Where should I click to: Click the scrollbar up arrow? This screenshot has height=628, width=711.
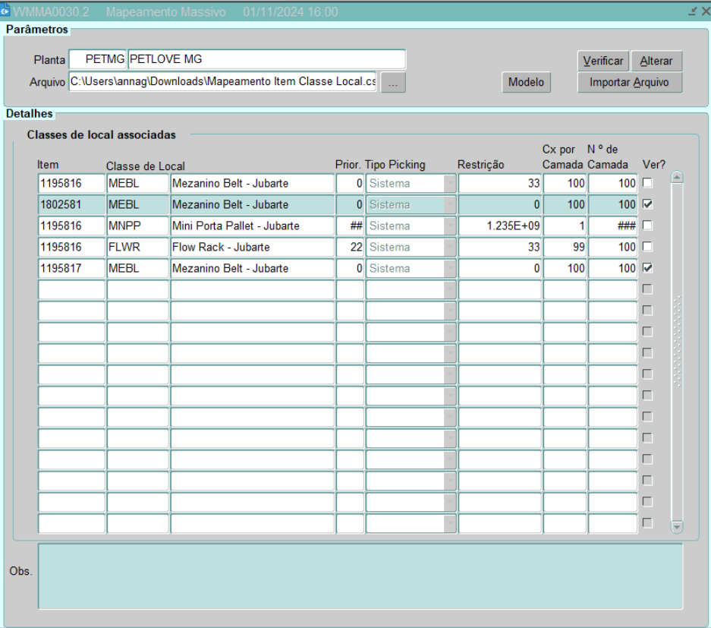(677, 178)
